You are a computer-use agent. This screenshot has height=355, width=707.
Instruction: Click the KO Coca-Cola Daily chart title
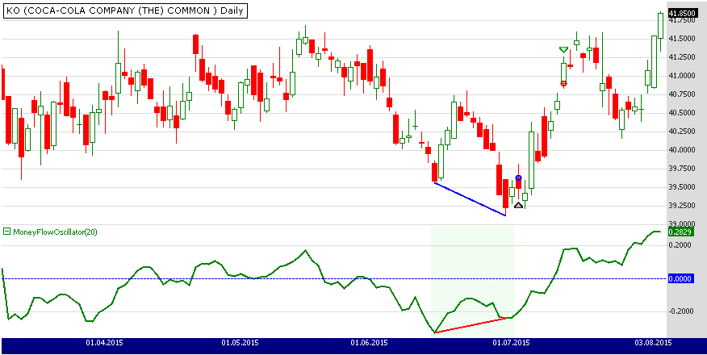[125, 10]
